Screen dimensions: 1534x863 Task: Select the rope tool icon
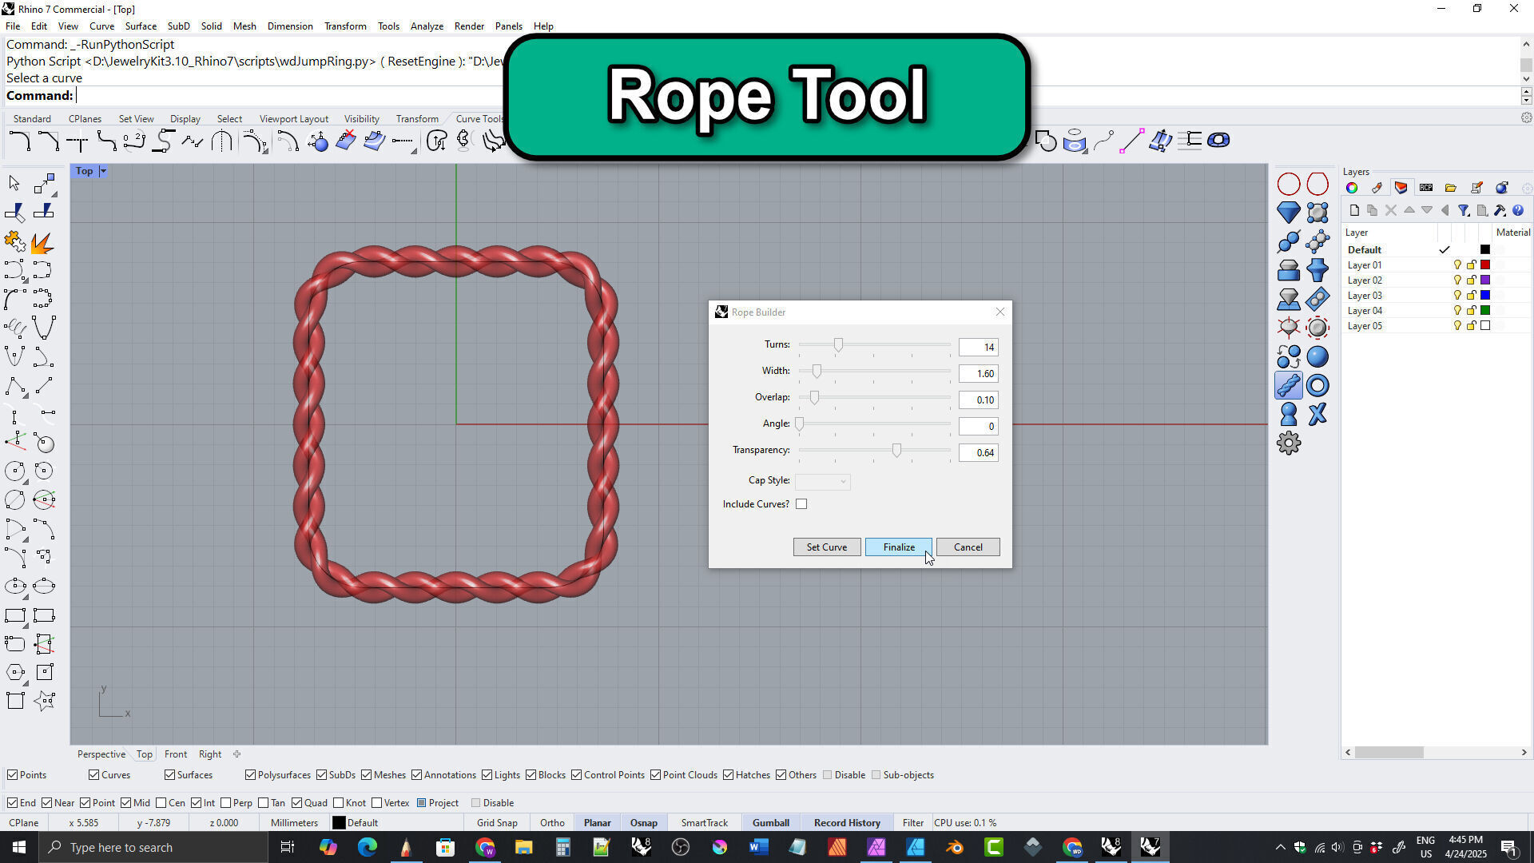click(1288, 386)
